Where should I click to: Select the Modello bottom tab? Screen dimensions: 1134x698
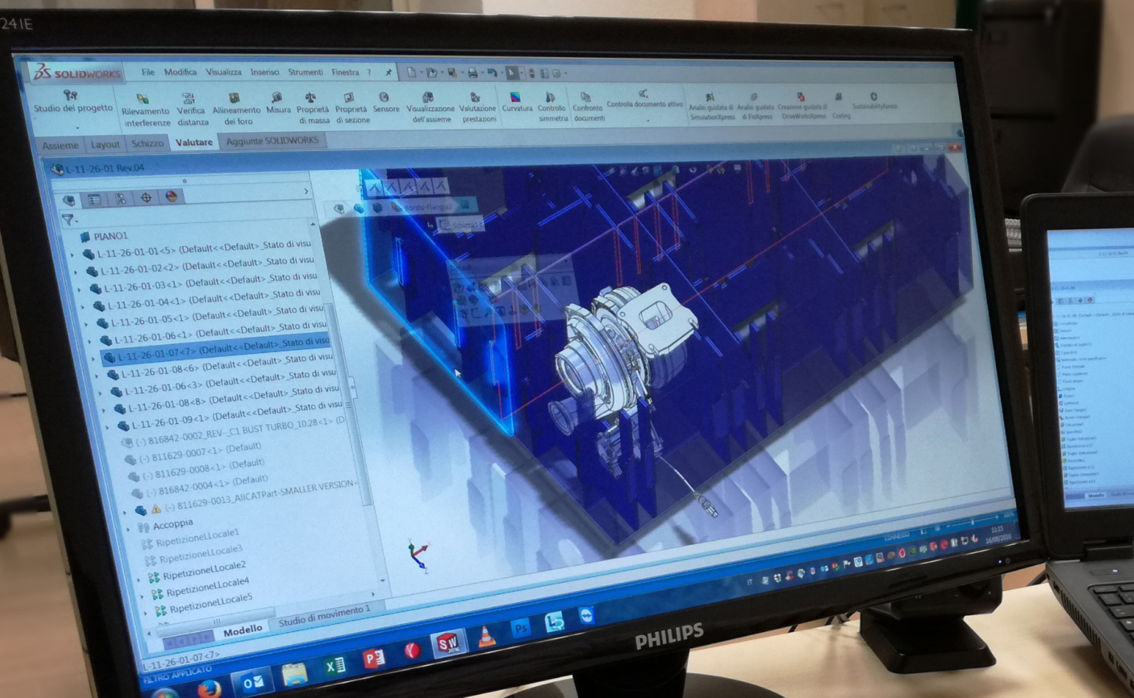click(243, 630)
